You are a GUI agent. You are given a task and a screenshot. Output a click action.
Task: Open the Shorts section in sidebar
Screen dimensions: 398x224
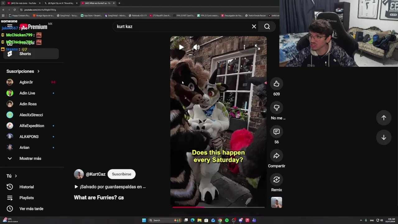pos(31,54)
